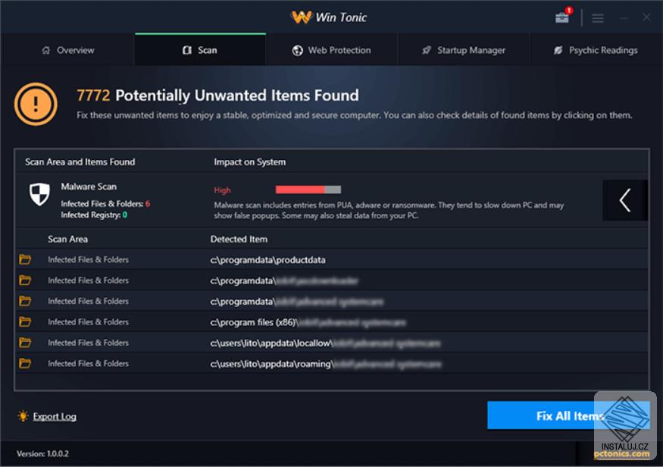Click the High impact severity bar
The image size is (663, 467).
coord(308,190)
